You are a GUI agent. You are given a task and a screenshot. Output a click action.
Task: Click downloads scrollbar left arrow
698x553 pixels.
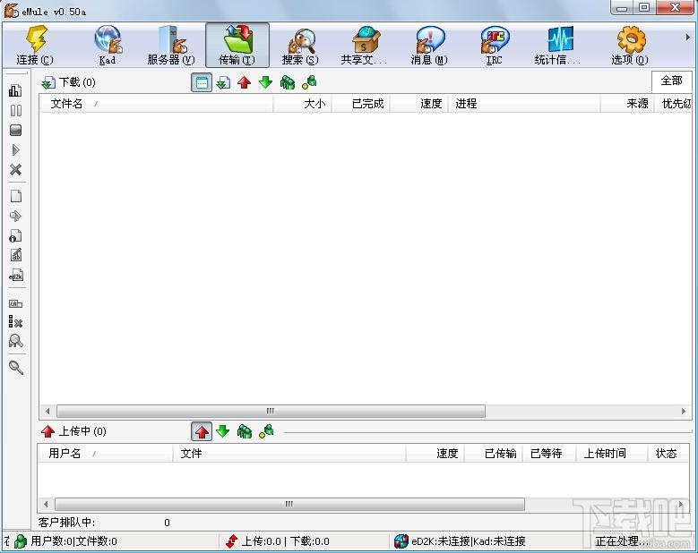pos(47,412)
